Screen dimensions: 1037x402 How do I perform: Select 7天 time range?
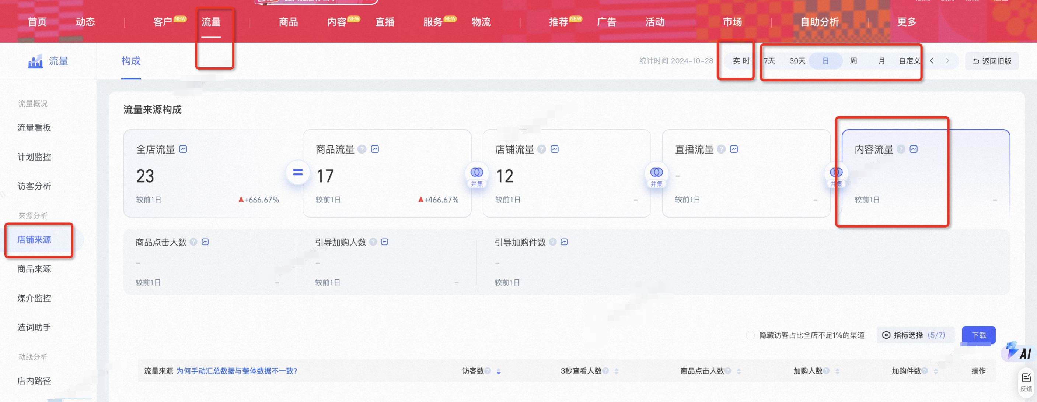tap(770, 61)
